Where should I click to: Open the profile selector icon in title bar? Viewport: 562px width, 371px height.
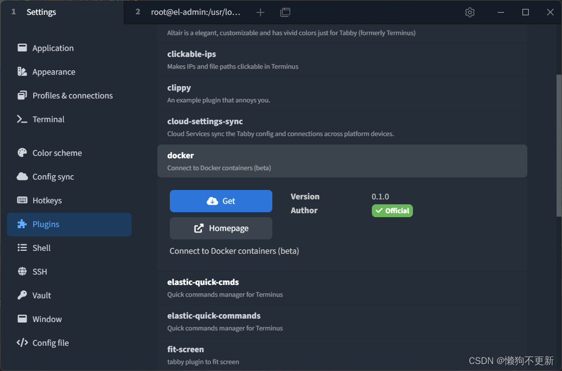(285, 12)
